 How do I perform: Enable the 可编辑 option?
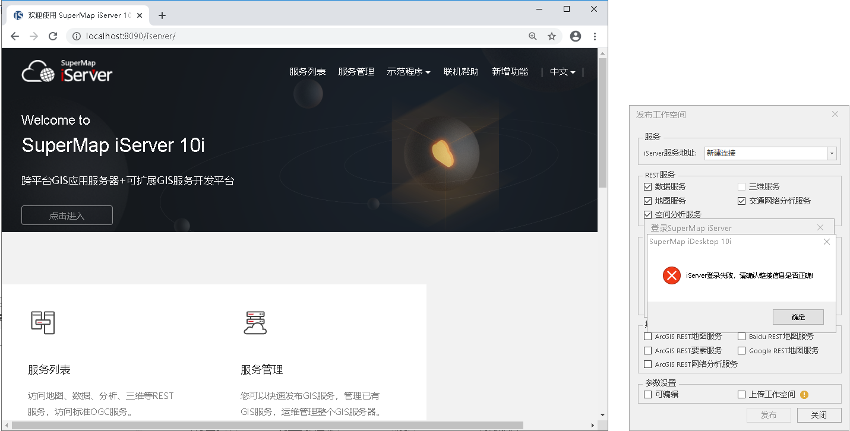point(648,394)
